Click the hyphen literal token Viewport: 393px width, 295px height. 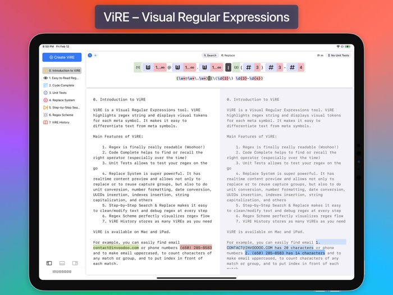(285, 67)
